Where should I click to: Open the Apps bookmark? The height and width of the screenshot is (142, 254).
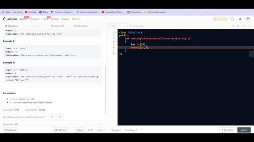point(6,12)
